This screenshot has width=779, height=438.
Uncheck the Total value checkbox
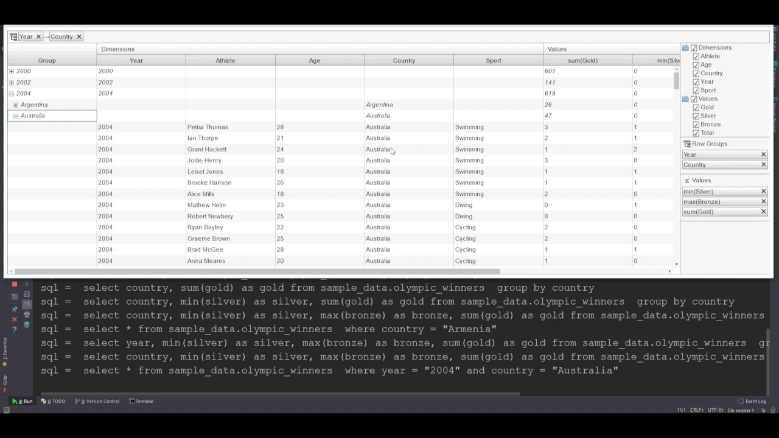696,133
